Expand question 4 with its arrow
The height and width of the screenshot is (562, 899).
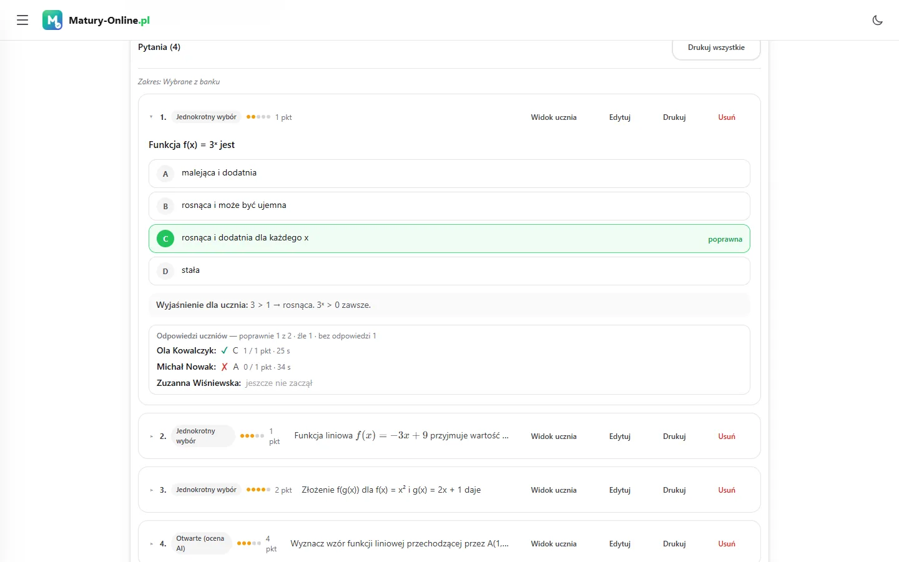151,544
